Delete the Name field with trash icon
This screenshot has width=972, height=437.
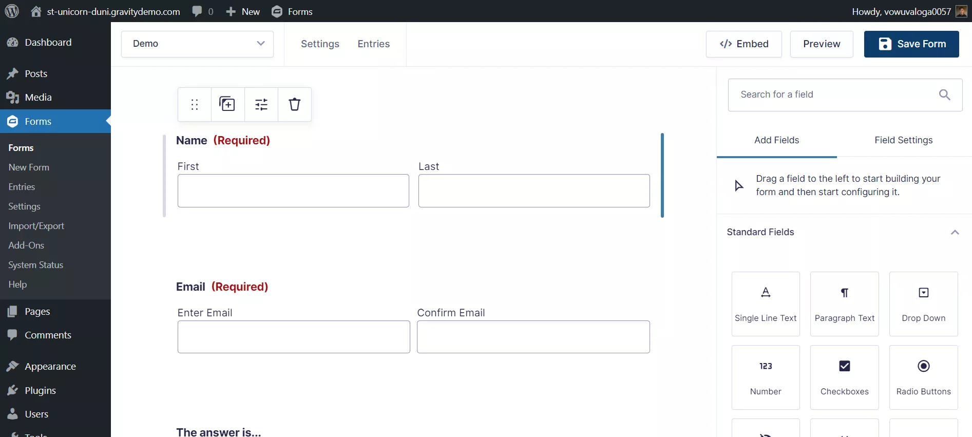pyautogui.click(x=294, y=105)
